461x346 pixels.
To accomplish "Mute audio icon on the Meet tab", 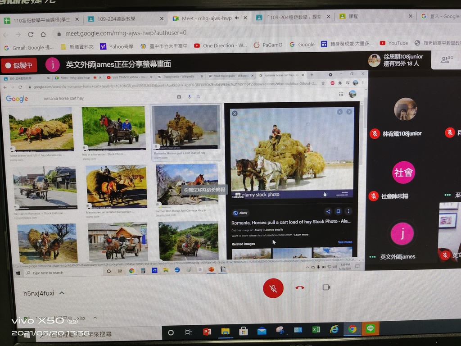I will [x=237, y=18].
